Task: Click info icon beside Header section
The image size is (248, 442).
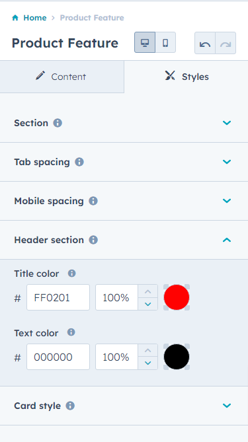Action: click(93, 240)
